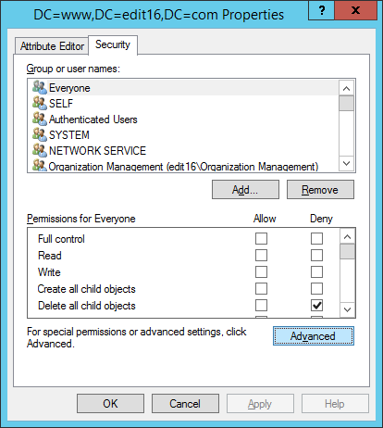Click the Organization Management group icon
This screenshot has height=428, width=383.
point(40,165)
